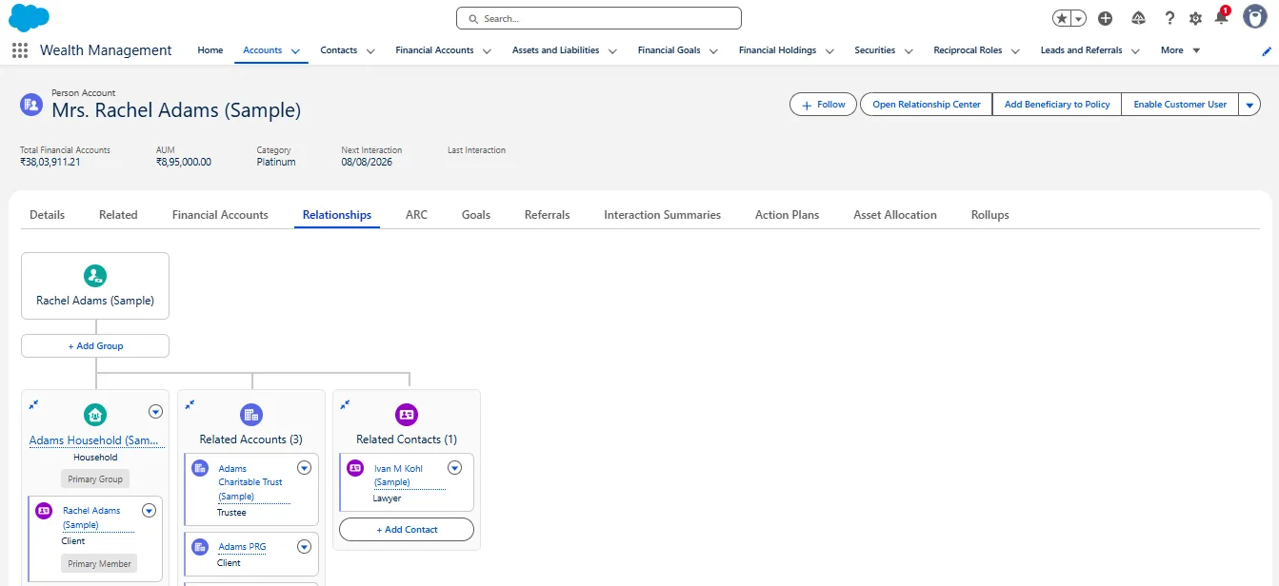Expand the Accounts nav dropdown chevron

(295, 51)
